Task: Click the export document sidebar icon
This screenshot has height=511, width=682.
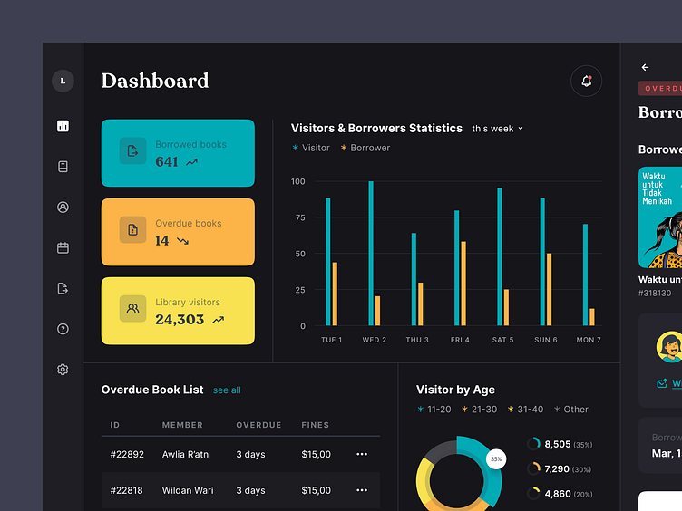Action: click(x=63, y=288)
